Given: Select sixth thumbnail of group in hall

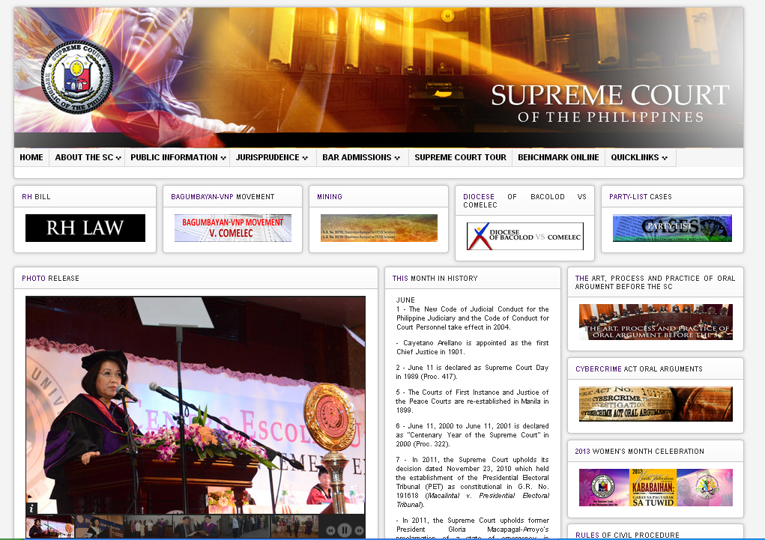Looking at the screenshot, I should [294, 527].
